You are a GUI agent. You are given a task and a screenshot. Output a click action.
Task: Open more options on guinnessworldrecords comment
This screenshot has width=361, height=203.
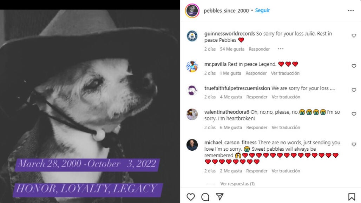[281, 49]
